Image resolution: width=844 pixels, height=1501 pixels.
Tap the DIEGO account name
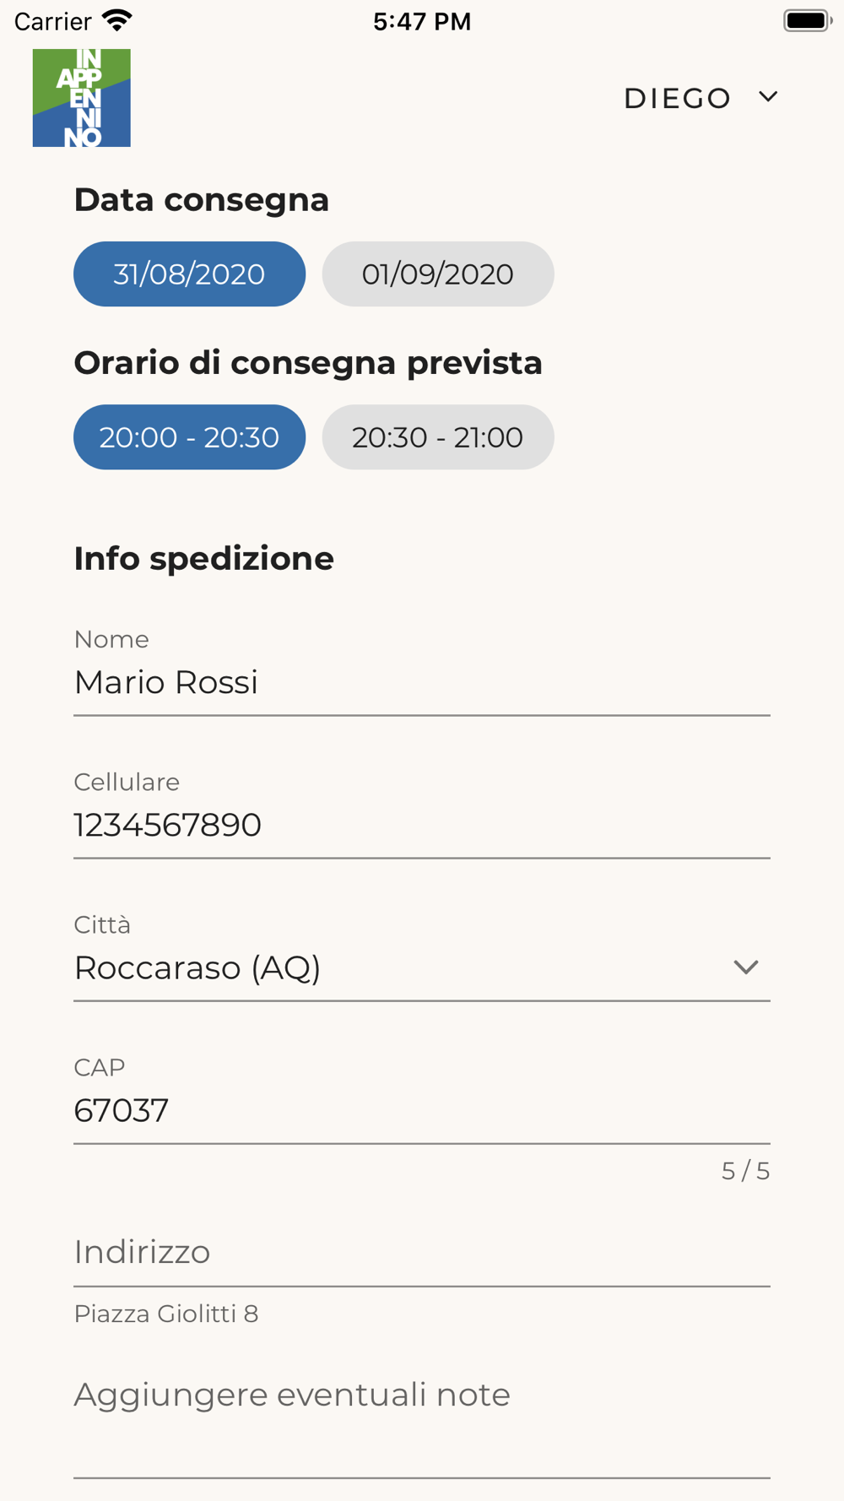pyautogui.click(x=677, y=98)
